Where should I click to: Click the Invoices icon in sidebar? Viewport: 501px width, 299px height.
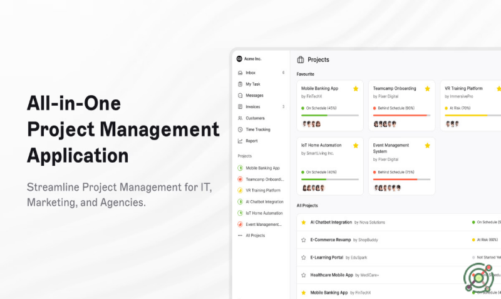[240, 107]
